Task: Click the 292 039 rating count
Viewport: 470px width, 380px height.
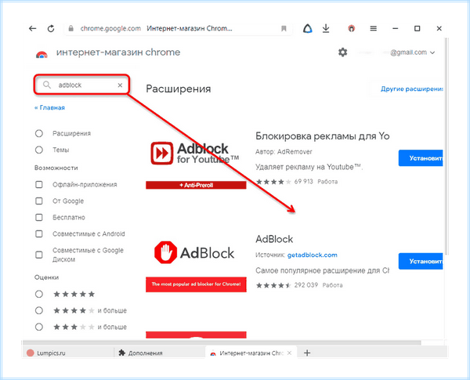Action: coord(305,285)
